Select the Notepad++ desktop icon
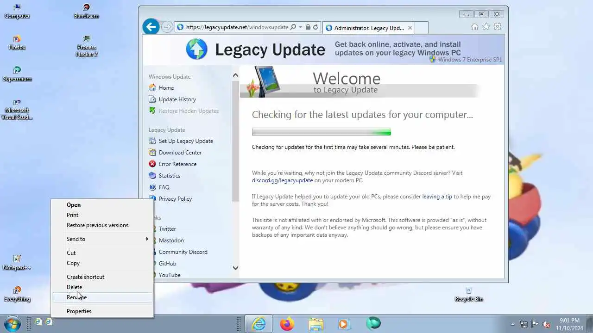Viewport: 593px width, 333px height. 17,263
